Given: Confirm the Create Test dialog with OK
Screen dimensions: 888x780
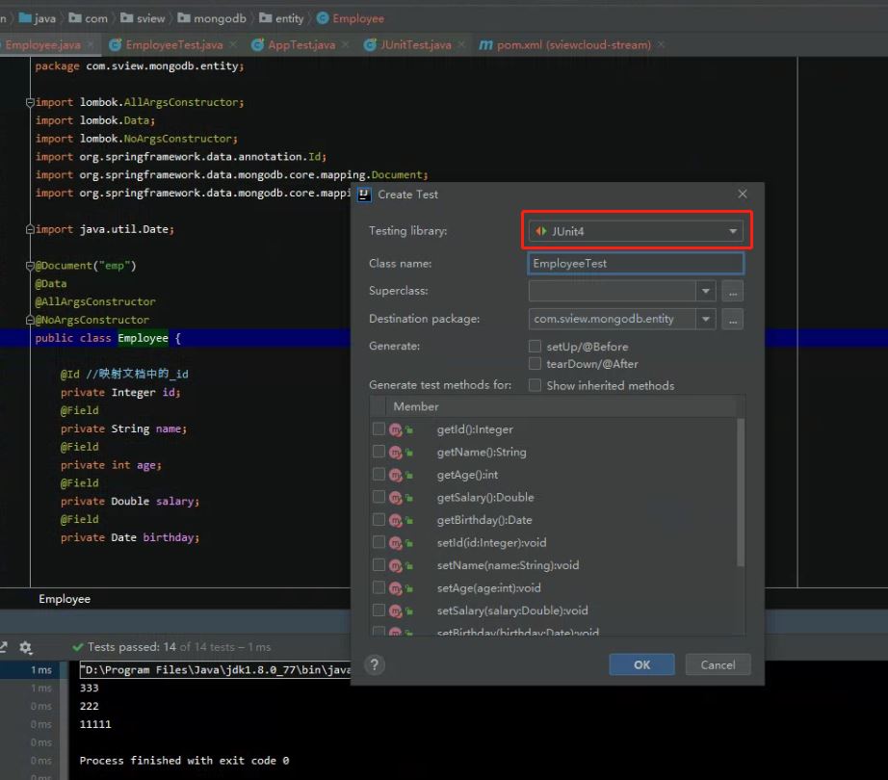Looking at the screenshot, I should [x=641, y=664].
